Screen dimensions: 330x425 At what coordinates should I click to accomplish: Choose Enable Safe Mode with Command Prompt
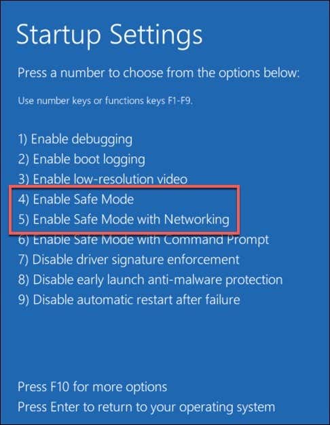[x=143, y=239]
